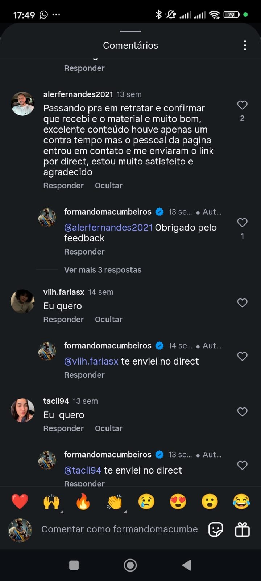Focus the "Comentar como" comment input field

(120, 529)
